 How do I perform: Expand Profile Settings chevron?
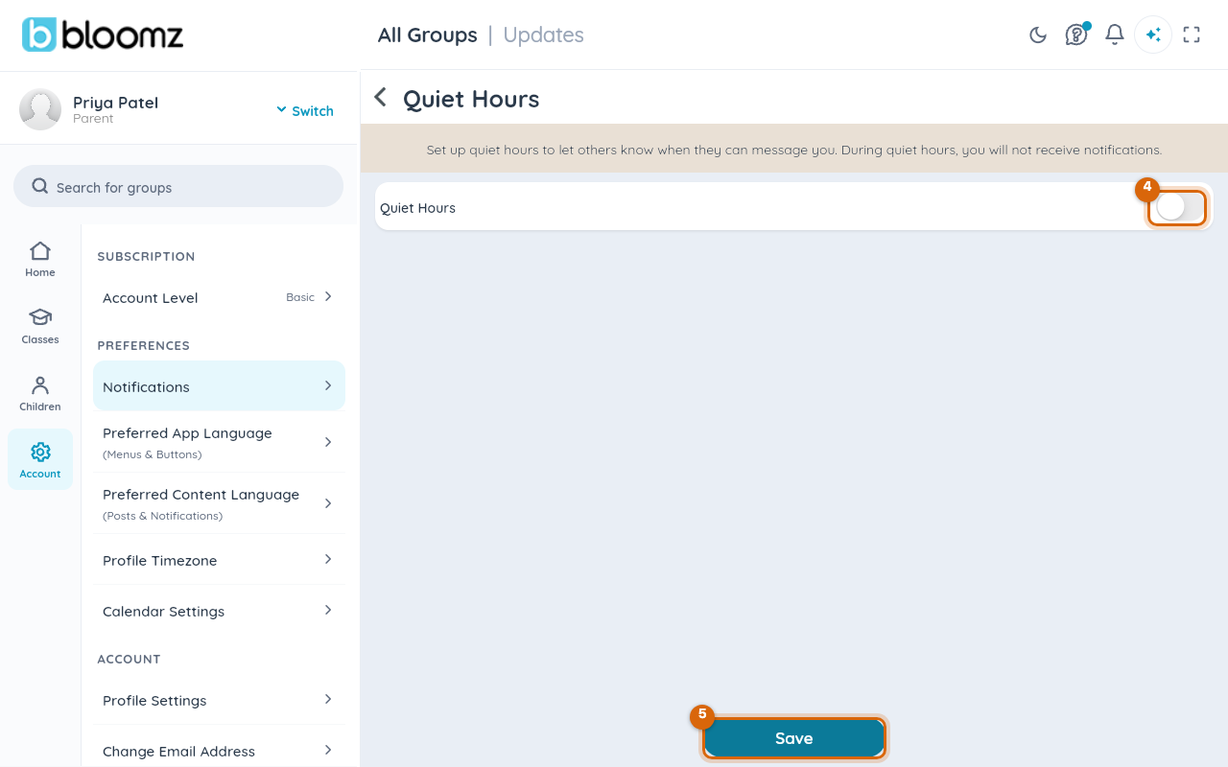coord(328,699)
